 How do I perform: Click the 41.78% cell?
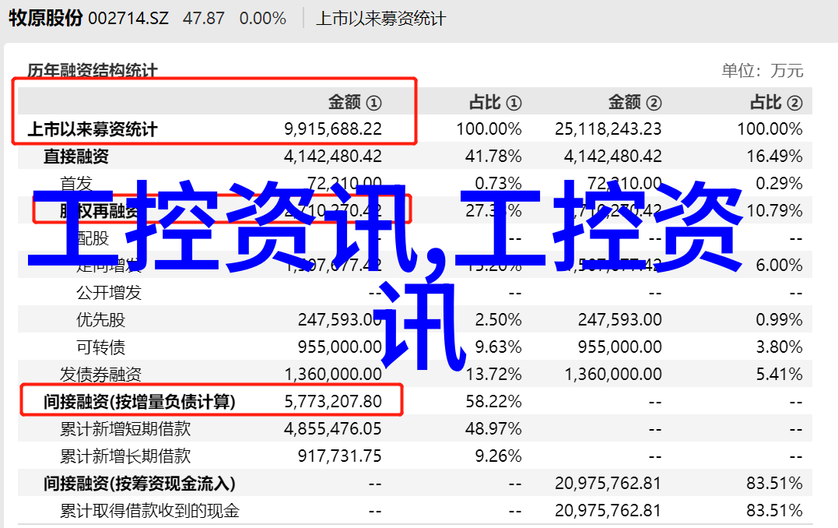click(493, 157)
